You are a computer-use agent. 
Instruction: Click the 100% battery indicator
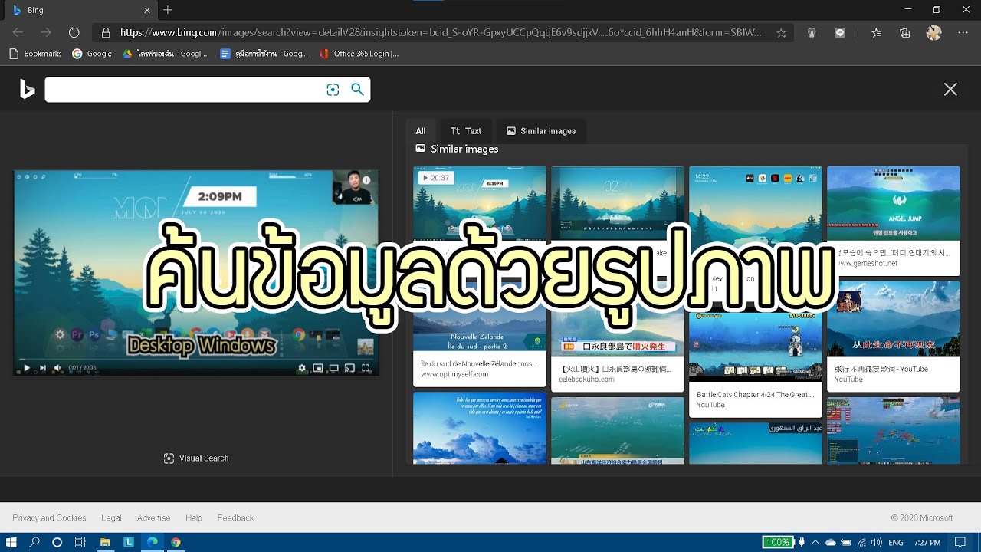(x=778, y=542)
